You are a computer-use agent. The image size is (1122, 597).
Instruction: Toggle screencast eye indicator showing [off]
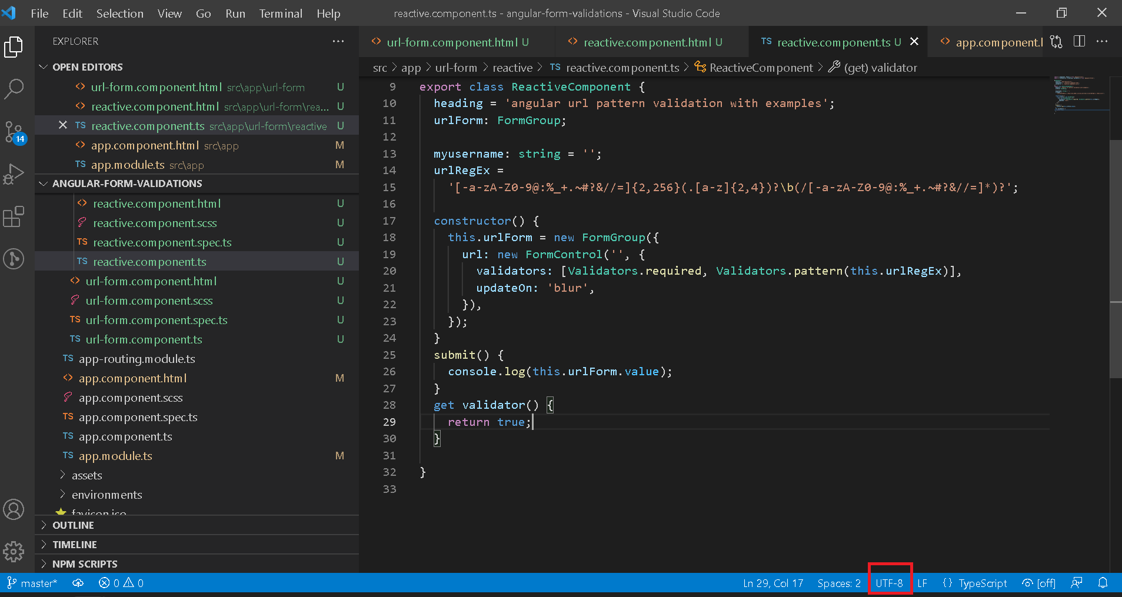[1038, 583]
